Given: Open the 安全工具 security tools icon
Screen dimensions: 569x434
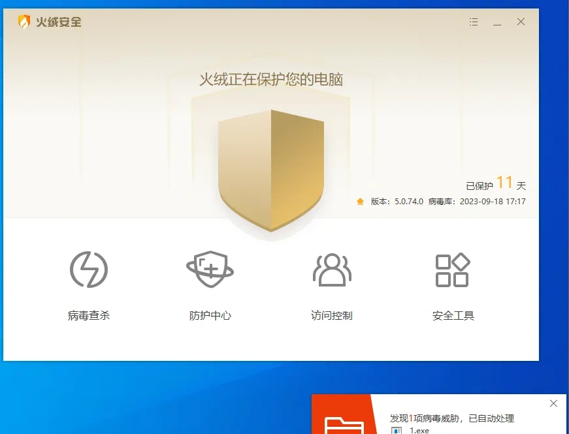Looking at the screenshot, I should click(453, 270).
